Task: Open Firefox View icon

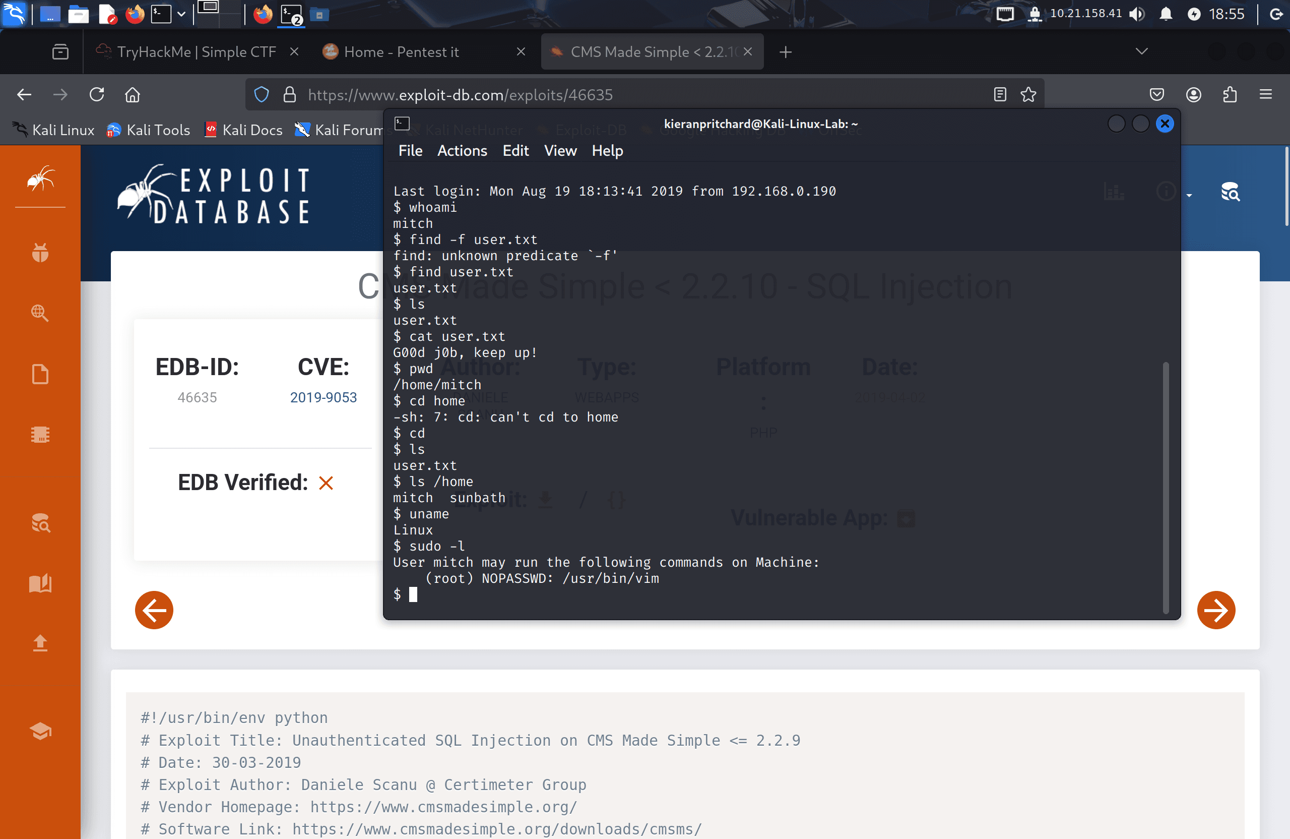Action: 60,52
